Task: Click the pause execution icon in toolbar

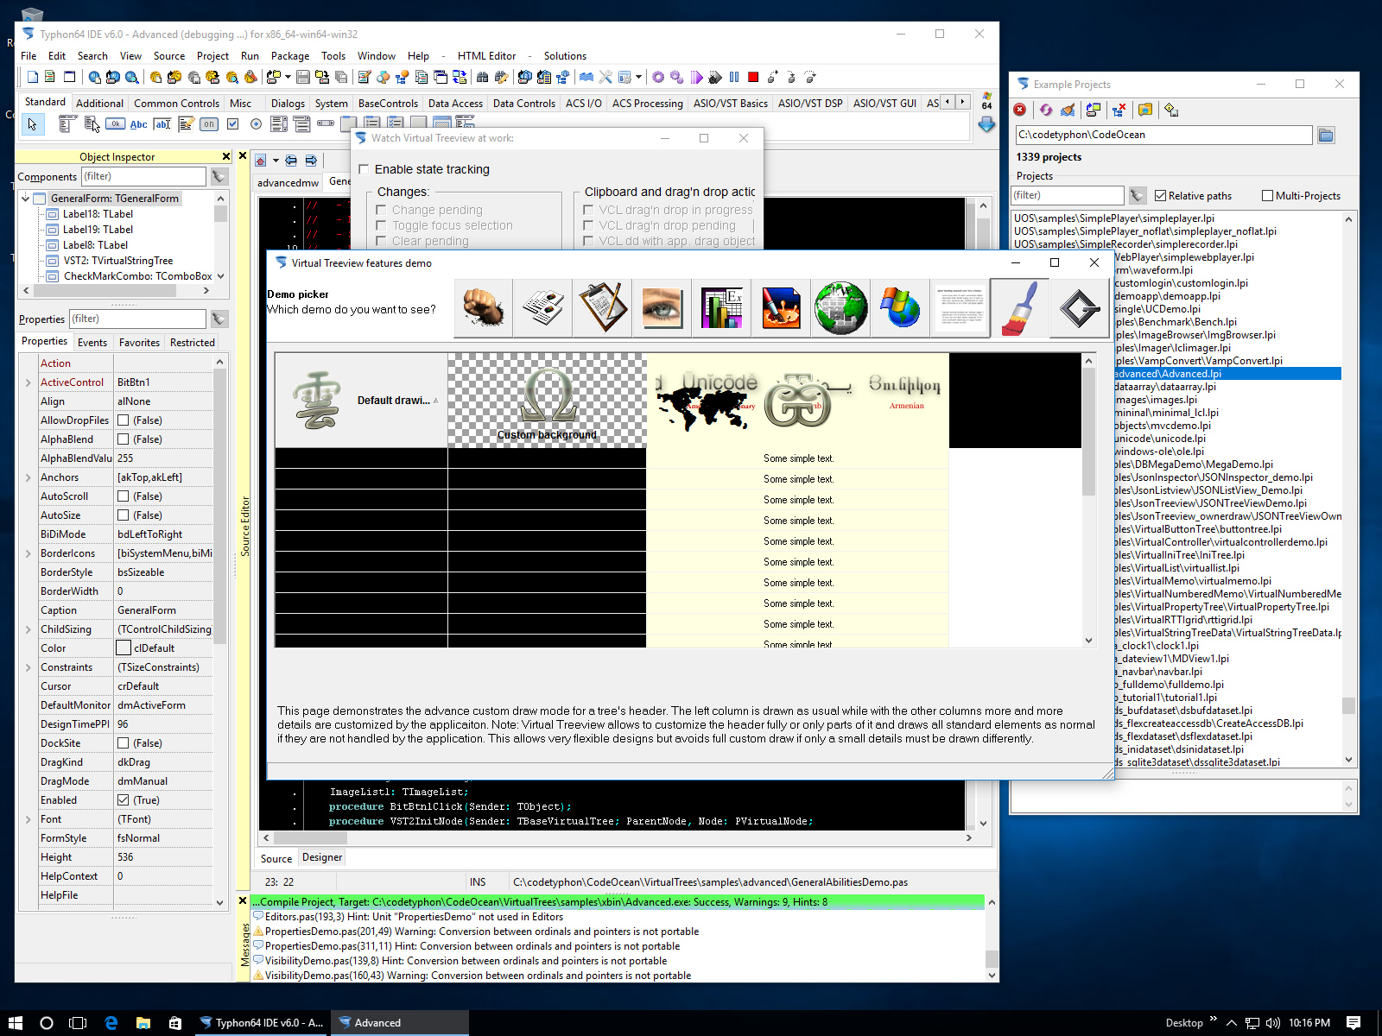Action: coord(734,77)
